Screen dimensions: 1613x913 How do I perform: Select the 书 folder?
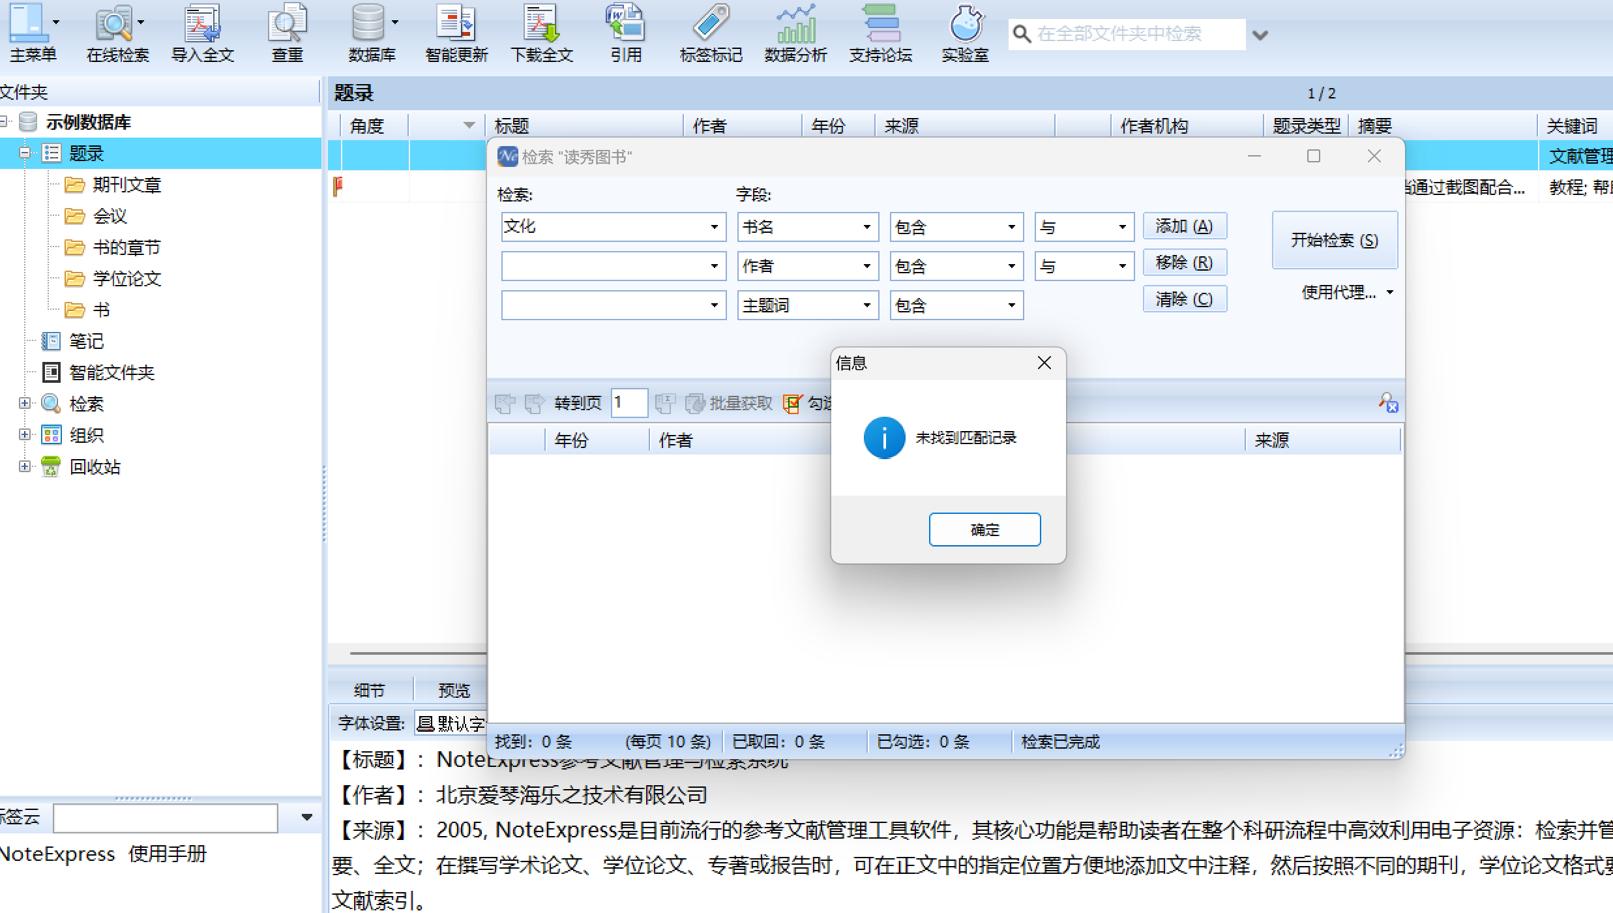click(101, 310)
